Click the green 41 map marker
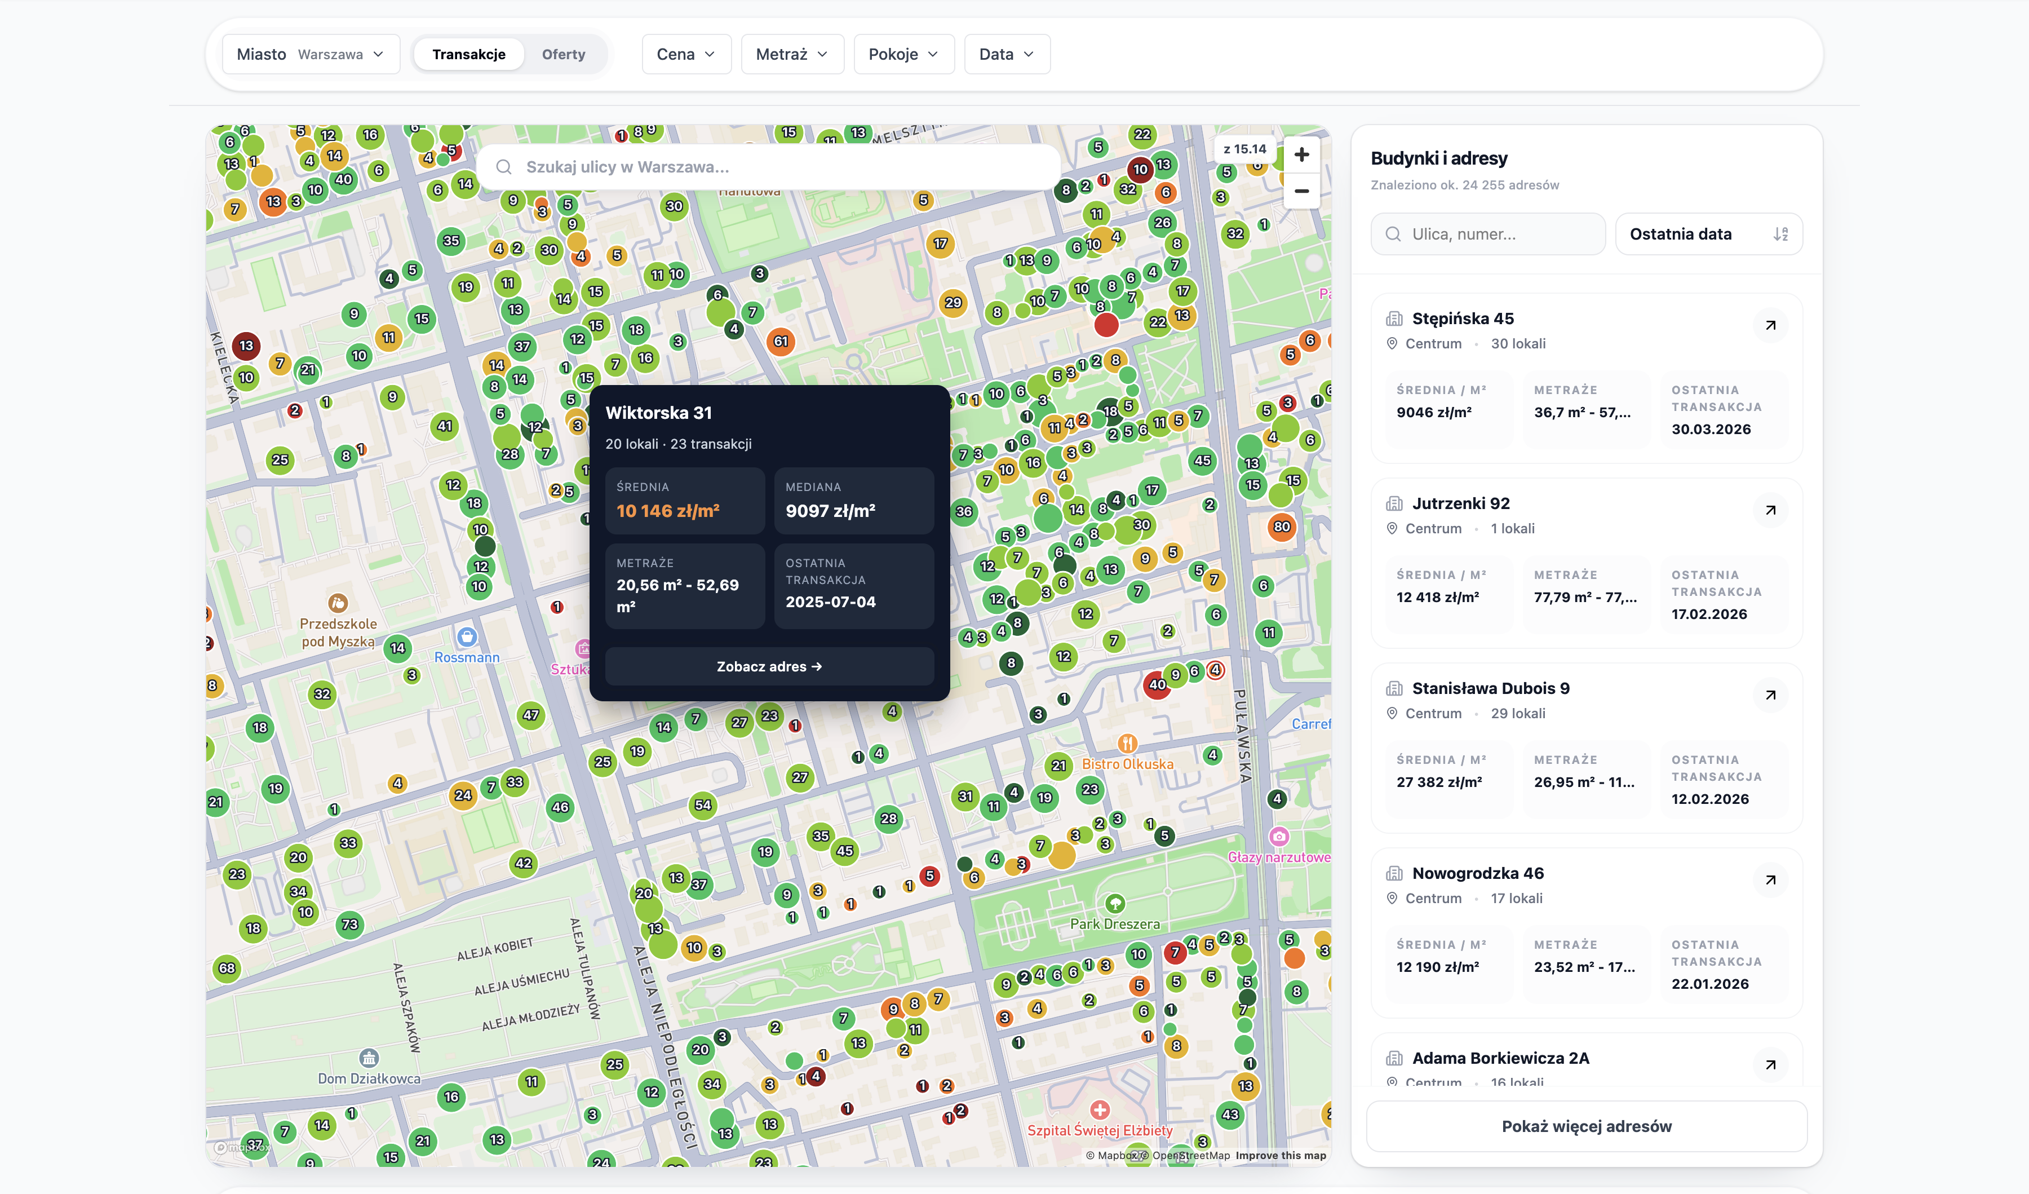The width and height of the screenshot is (2029, 1194). 445,427
